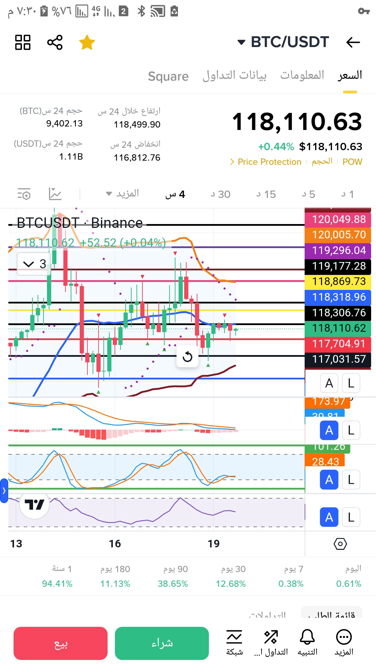Viewport: 376px width, 669px height.
Task: Switch to the Square tab
Action: 168,76
